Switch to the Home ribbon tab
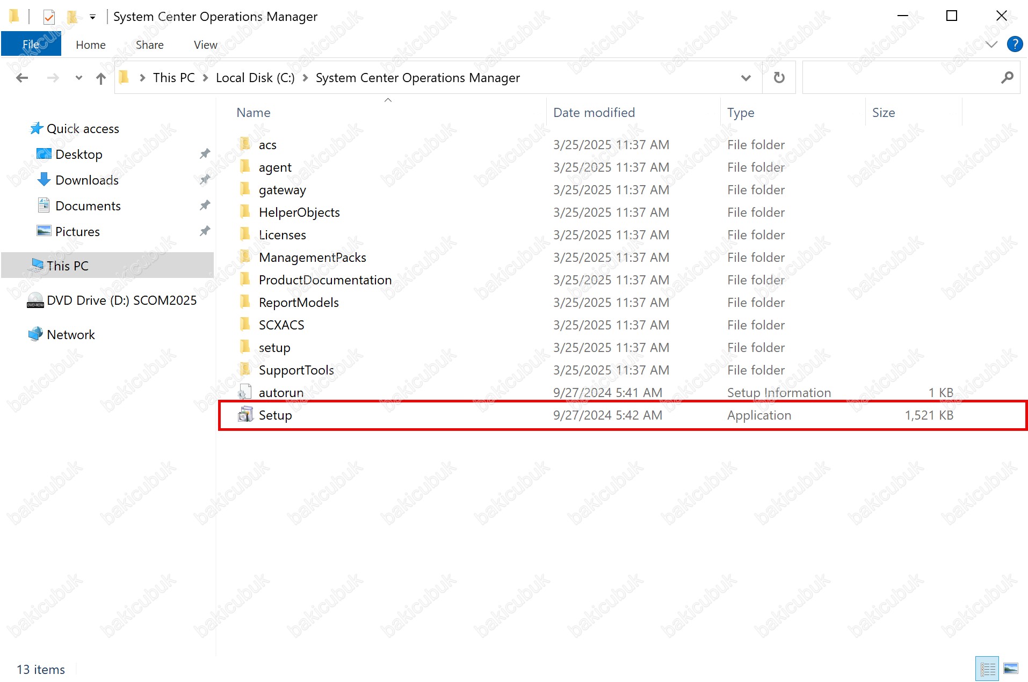Image resolution: width=1028 pixels, height=682 pixels. point(91,45)
